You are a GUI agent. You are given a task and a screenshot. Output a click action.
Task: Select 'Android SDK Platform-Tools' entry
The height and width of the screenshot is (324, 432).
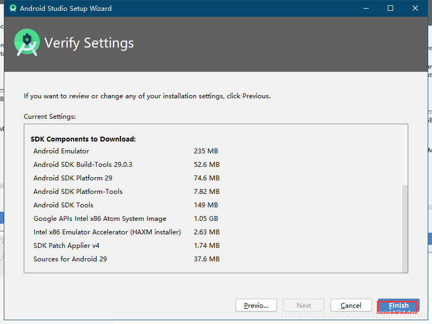pyautogui.click(x=78, y=192)
